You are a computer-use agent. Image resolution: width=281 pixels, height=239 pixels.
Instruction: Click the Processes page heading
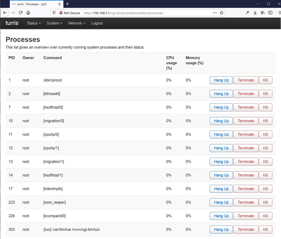point(23,39)
